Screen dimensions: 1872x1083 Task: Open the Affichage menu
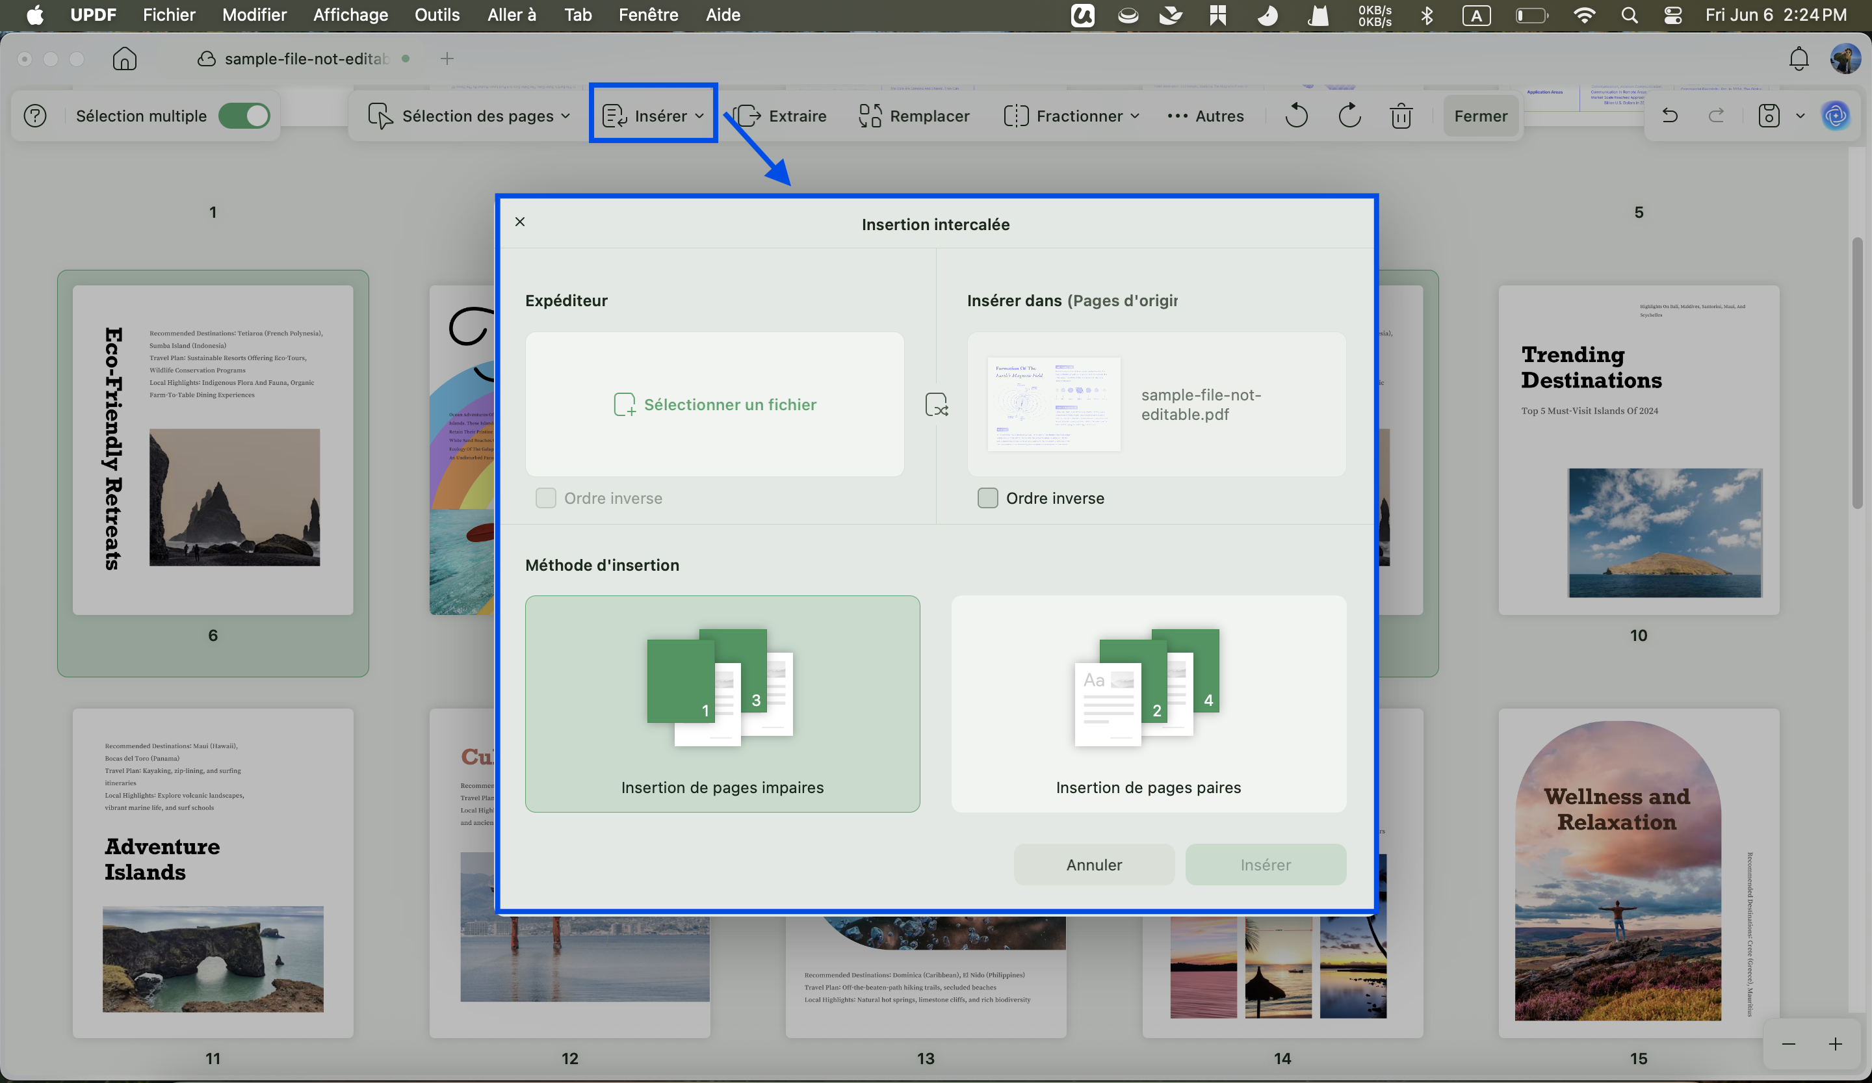pos(350,15)
